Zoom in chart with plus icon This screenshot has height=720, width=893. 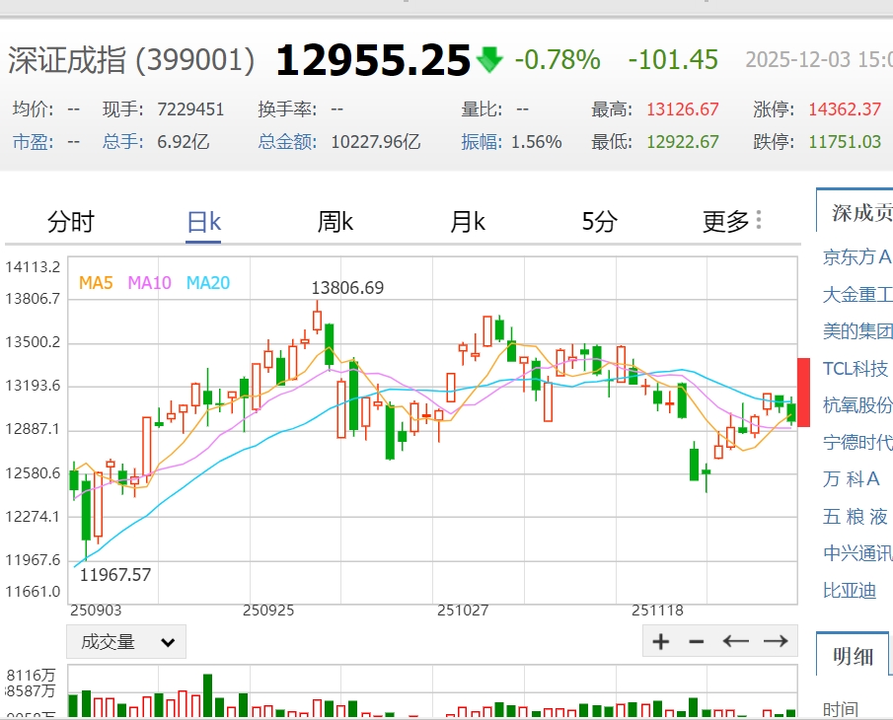[x=661, y=642]
